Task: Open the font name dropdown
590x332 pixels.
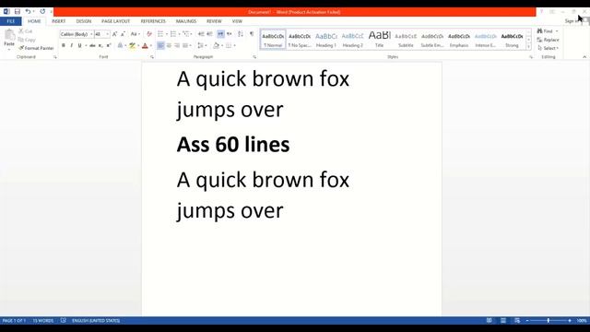Action: (91, 34)
